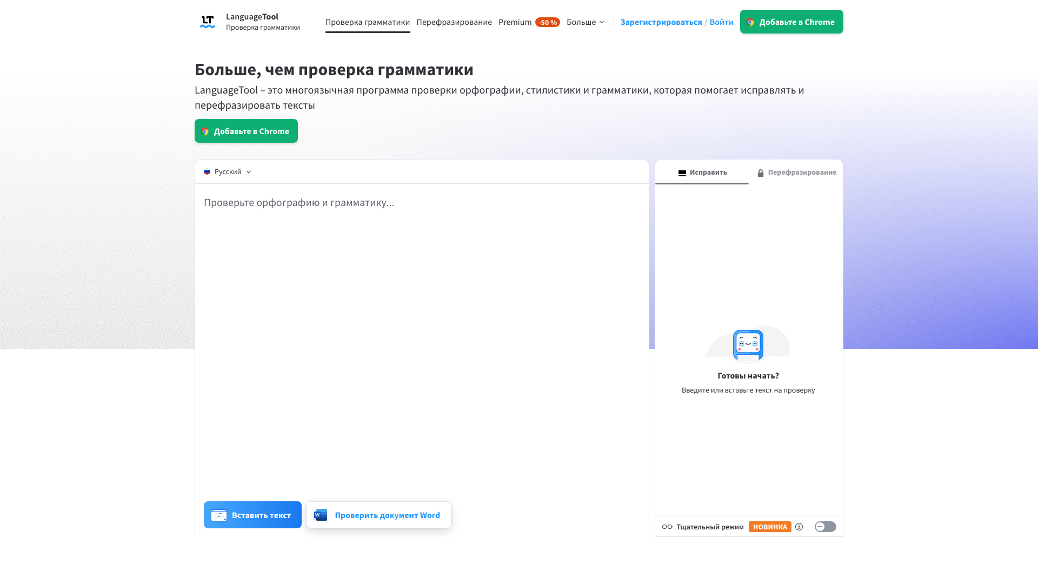Click the Chrome icon in header button
The height and width of the screenshot is (584, 1038).
coord(750,22)
